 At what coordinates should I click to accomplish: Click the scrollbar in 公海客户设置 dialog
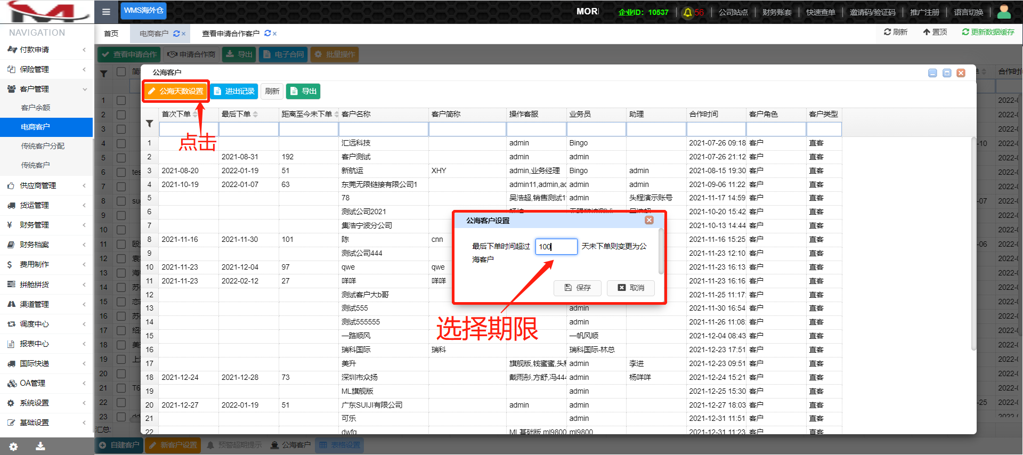(x=661, y=250)
